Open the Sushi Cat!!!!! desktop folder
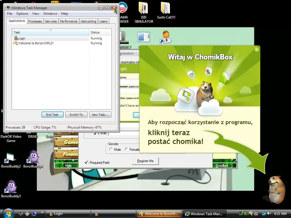 click(x=166, y=10)
